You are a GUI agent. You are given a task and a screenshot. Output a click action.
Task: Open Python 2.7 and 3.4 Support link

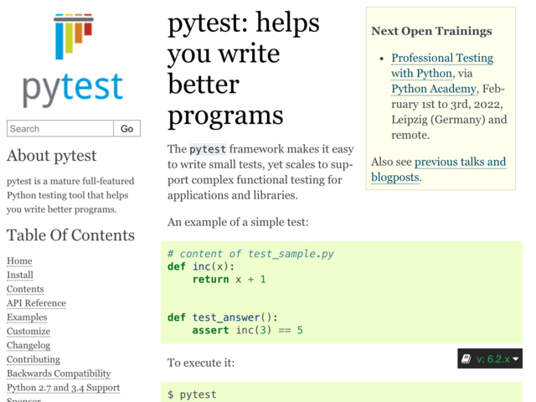click(64, 387)
